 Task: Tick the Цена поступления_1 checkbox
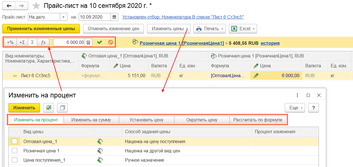pyautogui.click(x=14, y=160)
